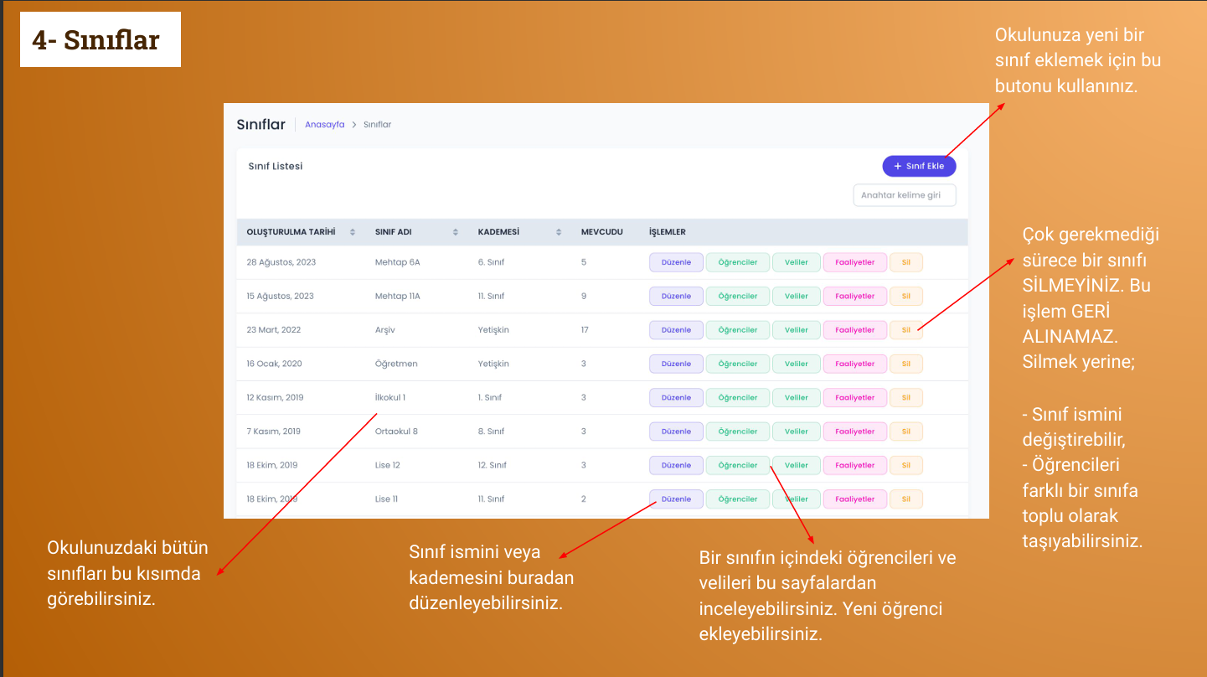The width and height of the screenshot is (1207, 677).
Task: Select the 23 Mart, 2022 date cell
Action: coord(273,330)
